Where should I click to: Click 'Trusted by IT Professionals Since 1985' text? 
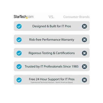[51, 66]
